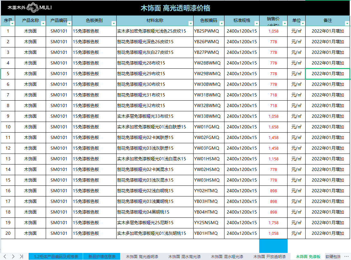Jump to the last sheet tab arrow

click(x=21, y=256)
